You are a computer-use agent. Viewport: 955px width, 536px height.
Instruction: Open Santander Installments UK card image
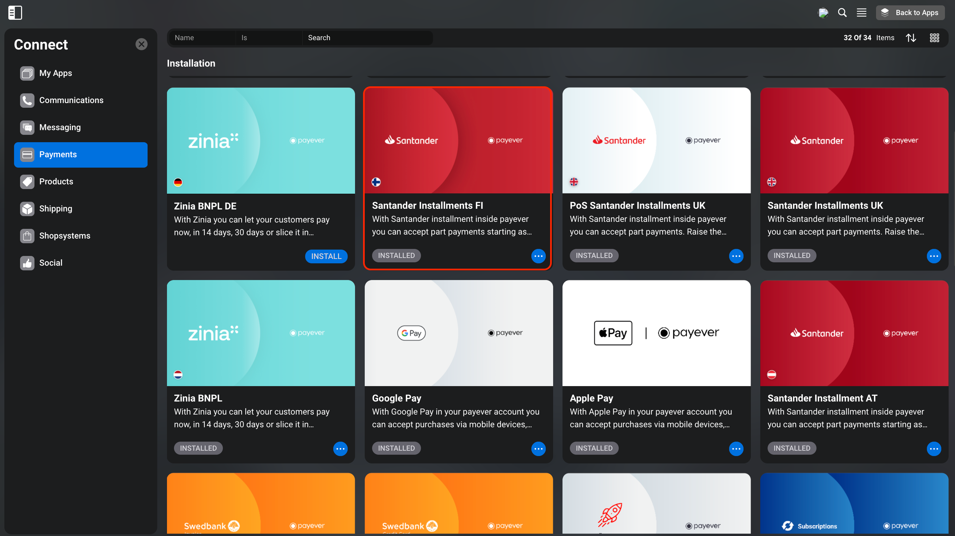pyautogui.click(x=854, y=141)
